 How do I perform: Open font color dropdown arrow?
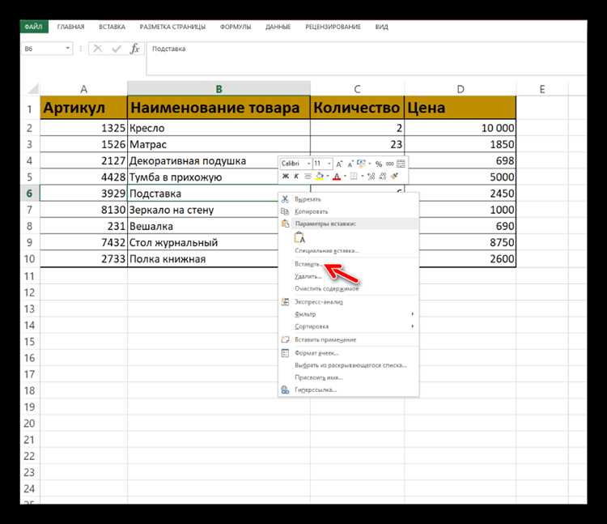click(345, 177)
